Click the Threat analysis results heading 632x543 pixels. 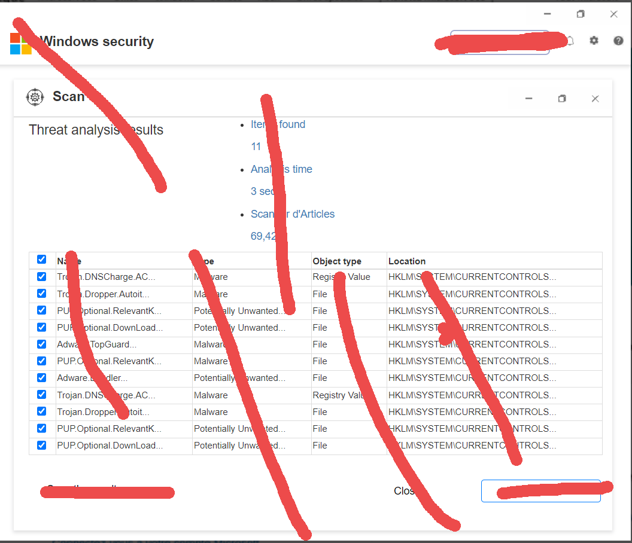click(x=96, y=130)
